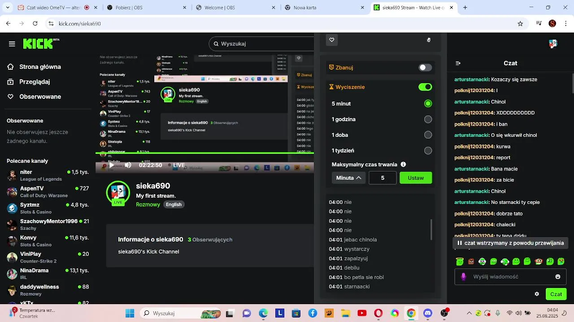Open Konvy recommended channel
This screenshot has height=322, width=574.
(48, 241)
